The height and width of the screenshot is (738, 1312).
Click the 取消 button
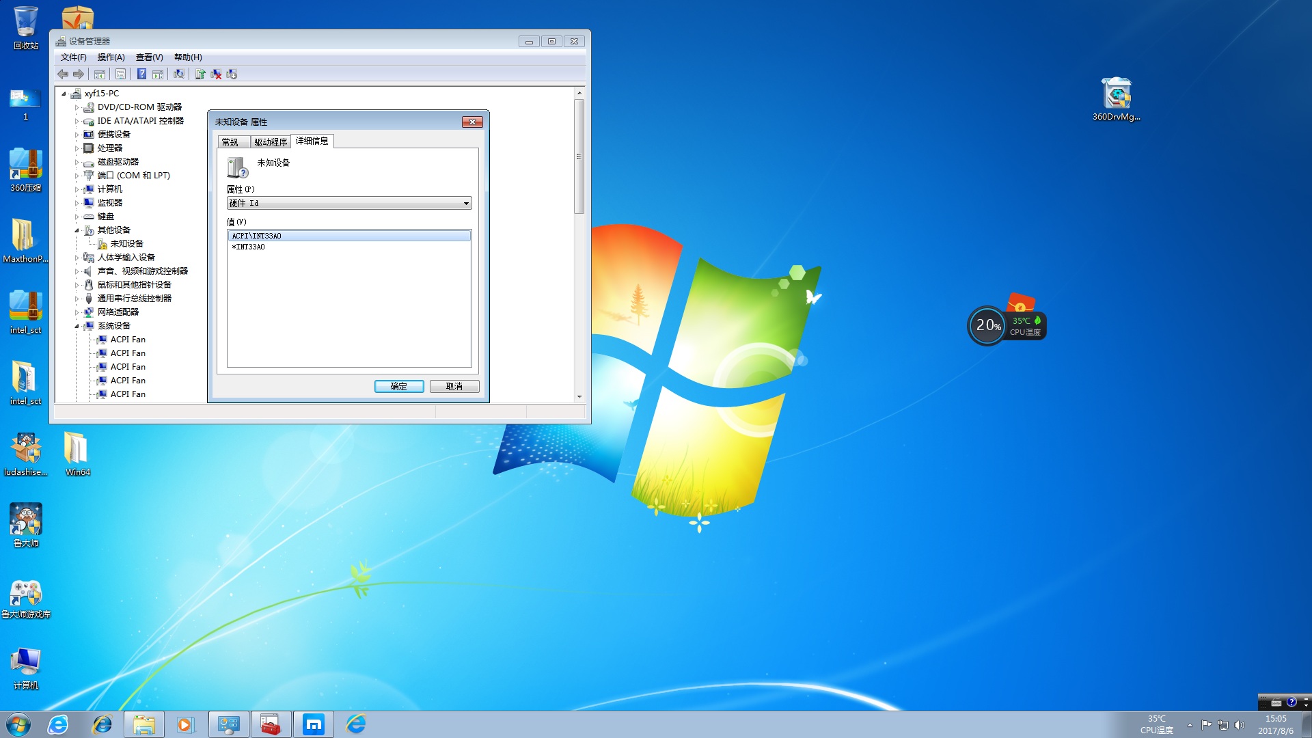click(454, 387)
